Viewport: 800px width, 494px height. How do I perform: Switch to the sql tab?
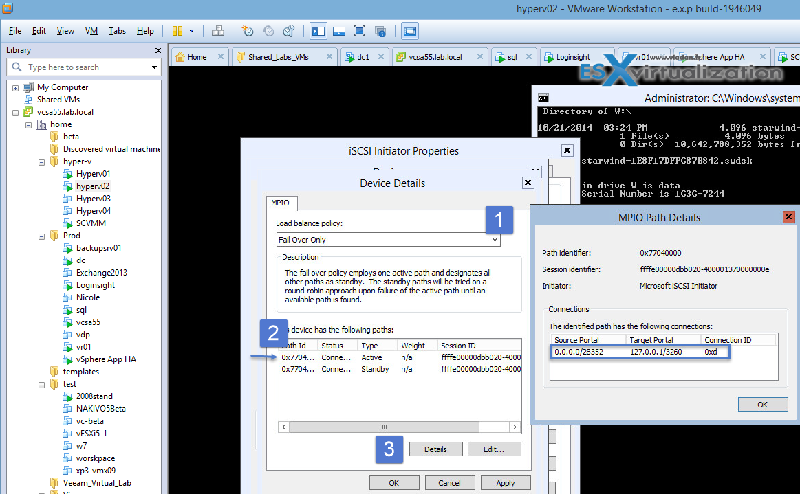[512, 57]
